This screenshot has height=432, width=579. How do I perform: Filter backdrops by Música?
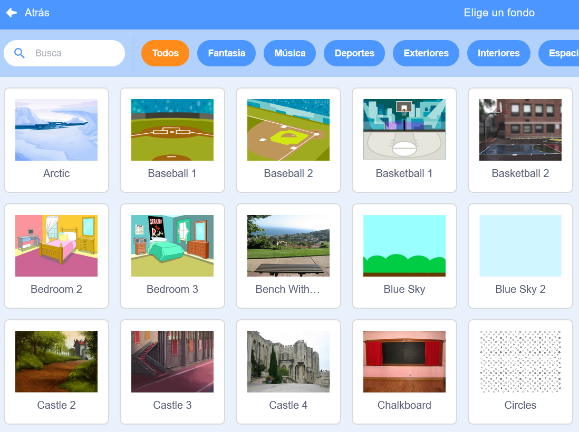click(x=289, y=53)
